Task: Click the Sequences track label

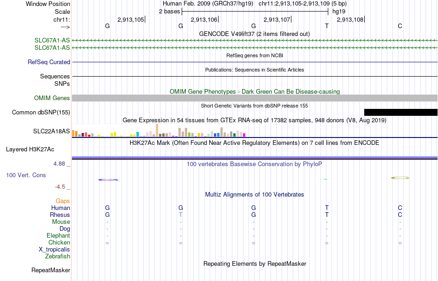Action: pyautogui.click(x=55, y=76)
